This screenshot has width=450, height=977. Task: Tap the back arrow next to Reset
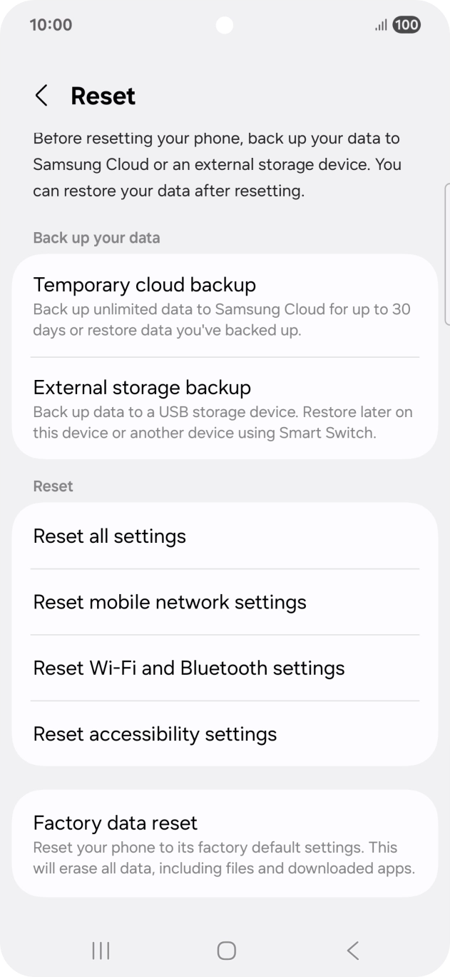41,95
